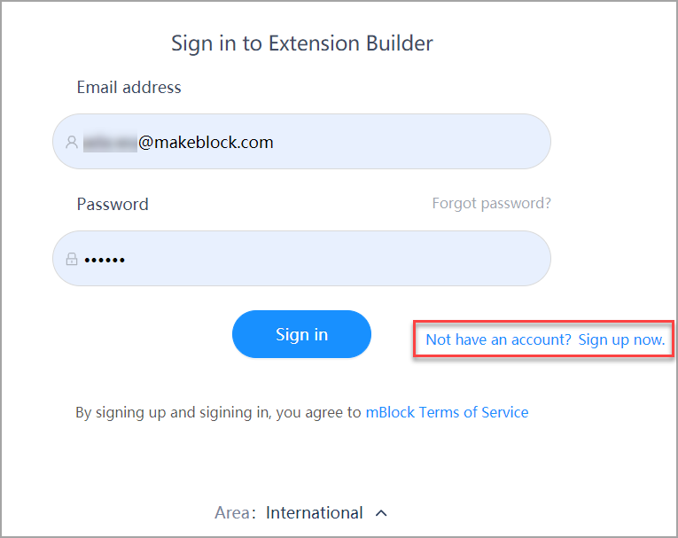Image resolution: width=678 pixels, height=538 pixels.
Task: Click the masked password dots
Action: tap(105, 260)
